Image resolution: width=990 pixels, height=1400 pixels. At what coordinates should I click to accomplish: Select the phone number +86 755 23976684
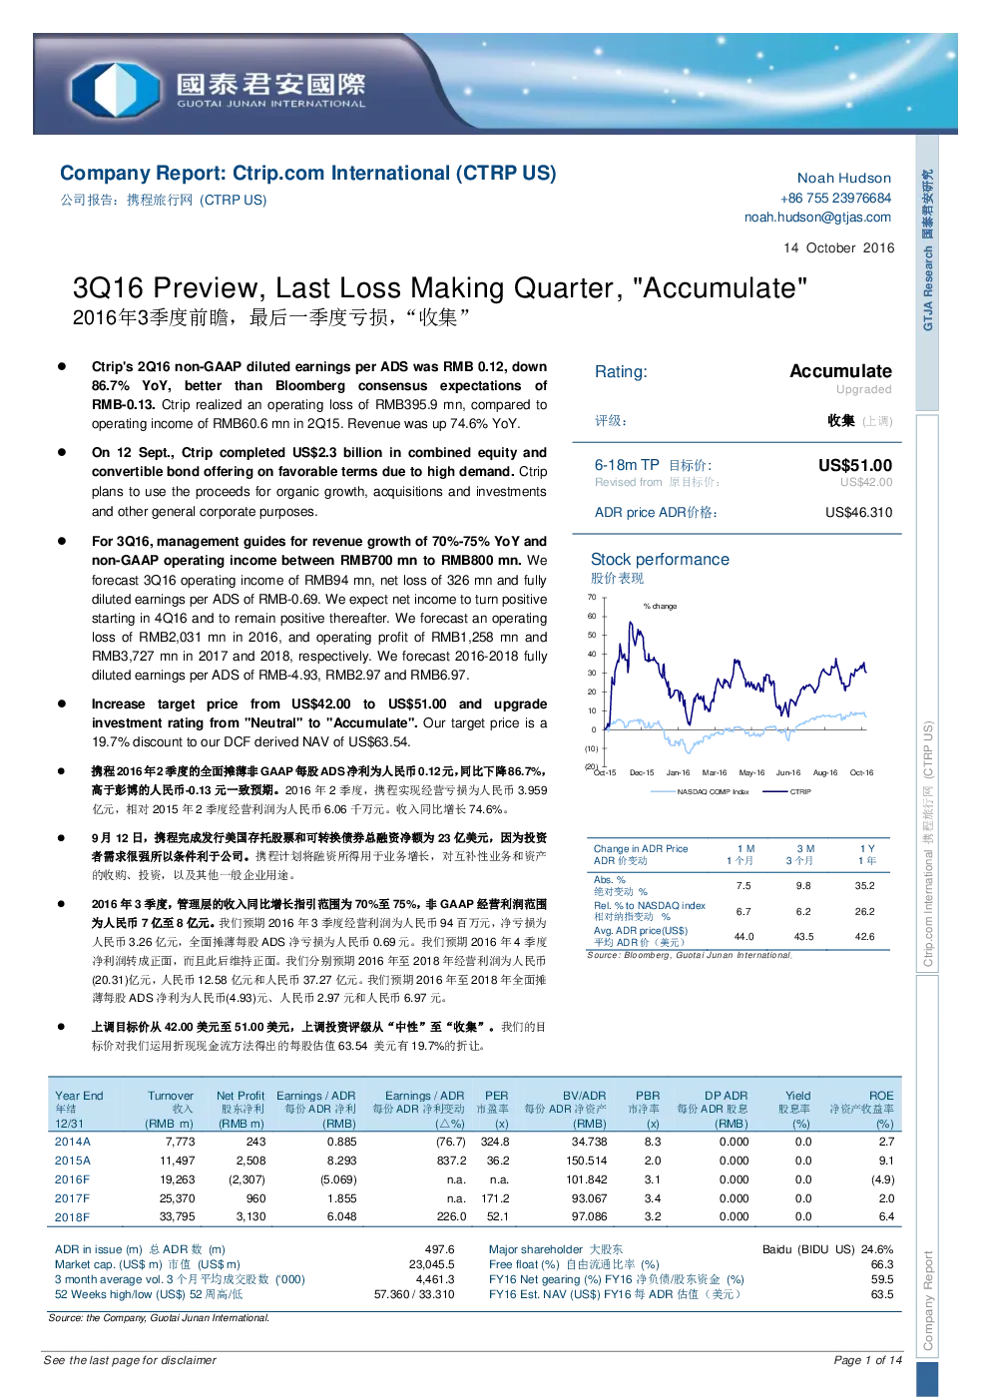tap(835, 198)
